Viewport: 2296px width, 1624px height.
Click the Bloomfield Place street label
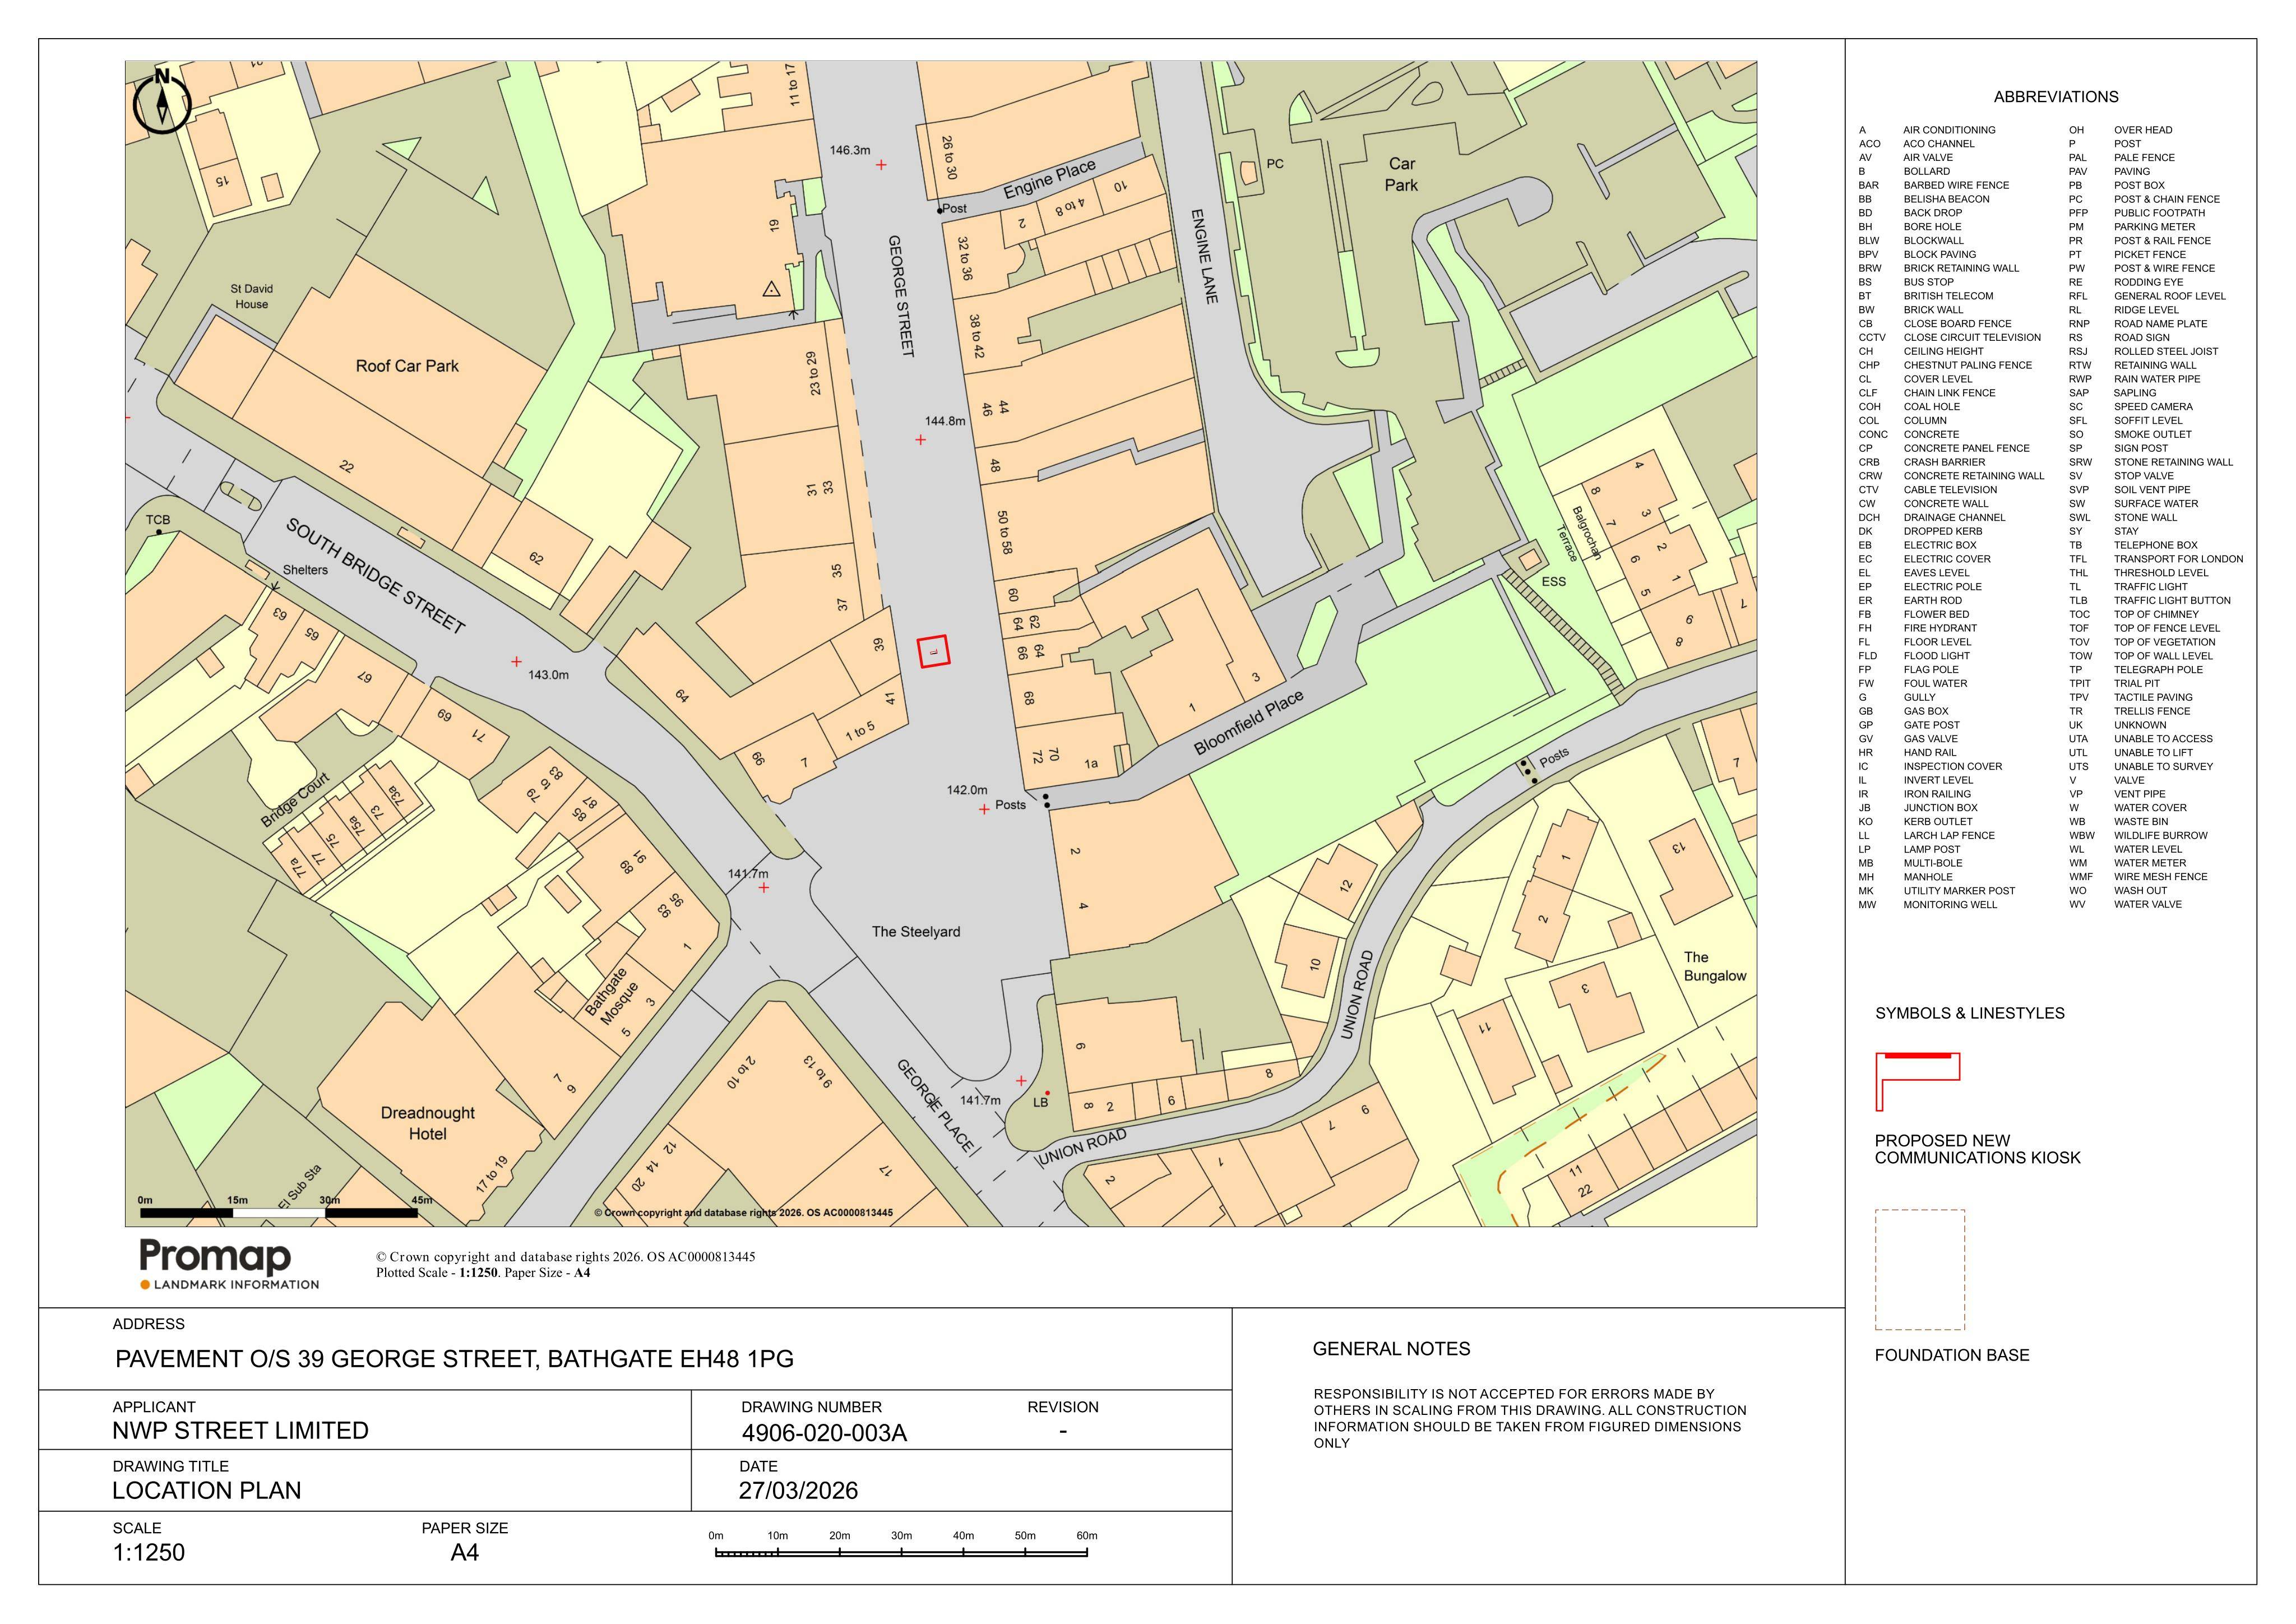pyautogui.click(x=1249, y=722)
